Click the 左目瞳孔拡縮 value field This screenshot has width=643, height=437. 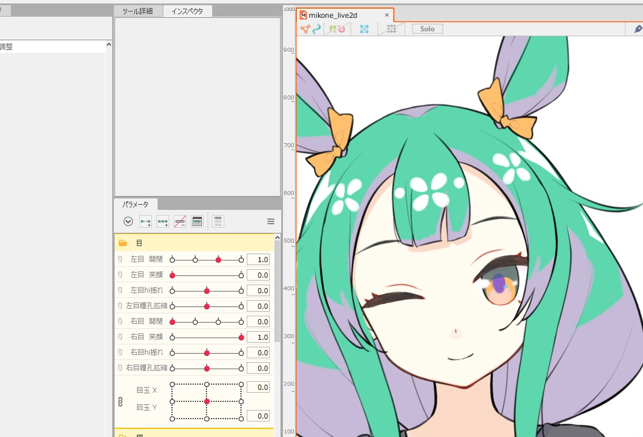pyautogui.click(x=258, y=306)
